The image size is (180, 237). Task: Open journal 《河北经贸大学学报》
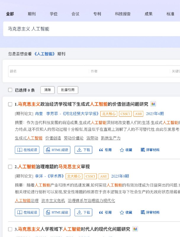[81, 114]
